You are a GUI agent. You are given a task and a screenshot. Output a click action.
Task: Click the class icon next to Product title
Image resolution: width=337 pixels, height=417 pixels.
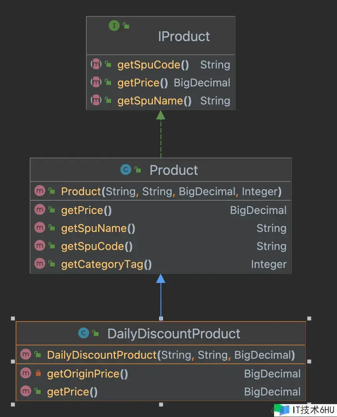pos(126,170)
